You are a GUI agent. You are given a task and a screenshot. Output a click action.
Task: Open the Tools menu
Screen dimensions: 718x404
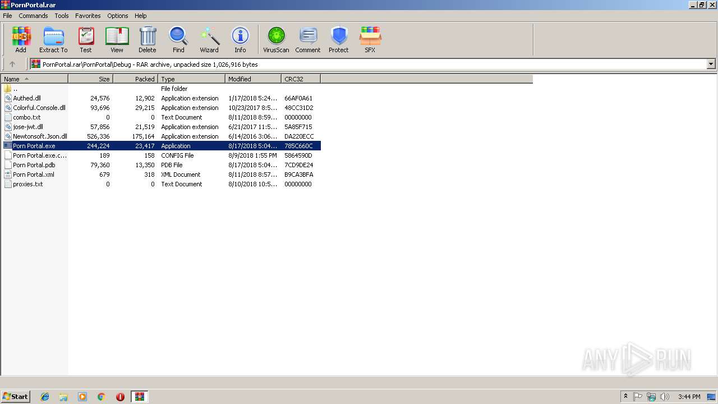pyautogui.click(x=62, y=16)
